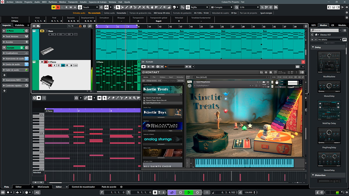The image size is (349, 196).
Task: Open the Archivo menu
Action: pyautogui.click(x=10, y=2)
